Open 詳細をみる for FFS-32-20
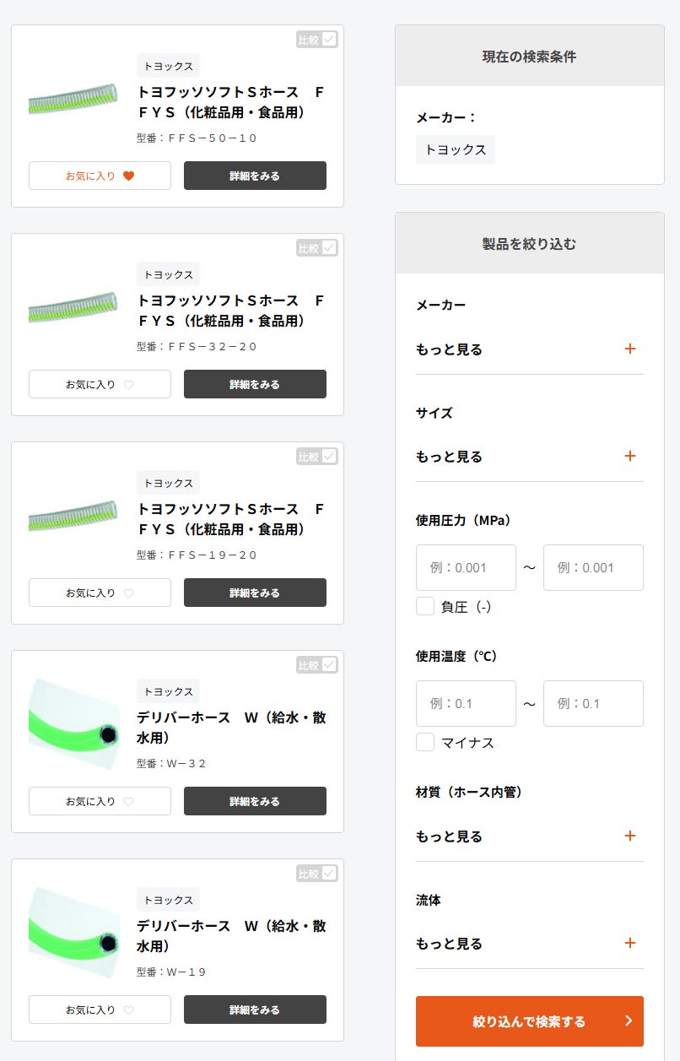Screen dimensions: 680x1061 click(255, 384)
